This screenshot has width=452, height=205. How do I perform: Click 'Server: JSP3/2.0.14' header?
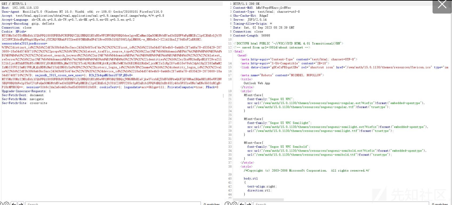tap(250, 20)
